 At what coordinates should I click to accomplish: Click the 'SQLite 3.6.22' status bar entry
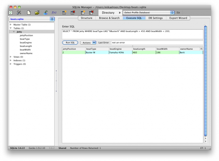coord(17,148)
